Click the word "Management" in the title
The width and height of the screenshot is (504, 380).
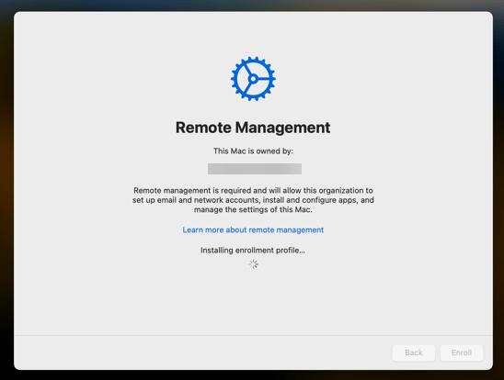pos(283,128)
